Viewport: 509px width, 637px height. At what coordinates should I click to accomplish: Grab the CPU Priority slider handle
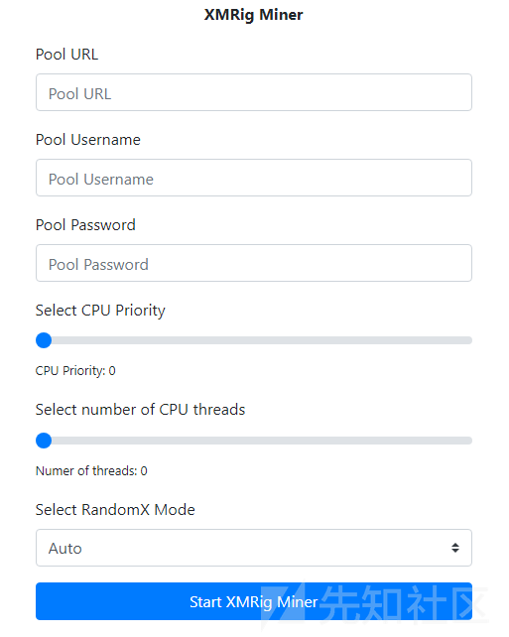[44, 340]
